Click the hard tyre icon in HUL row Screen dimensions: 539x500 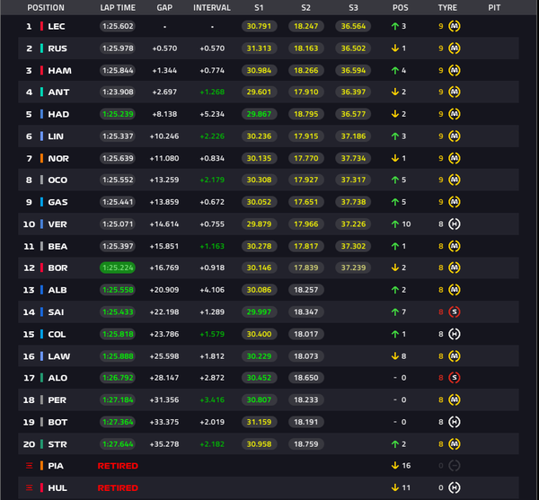click(454, 487)
